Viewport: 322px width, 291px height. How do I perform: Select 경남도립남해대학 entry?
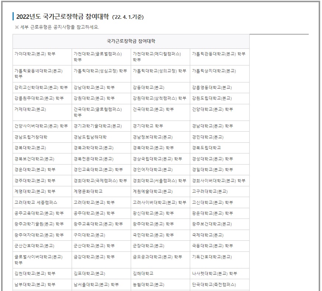pos(90,137)
